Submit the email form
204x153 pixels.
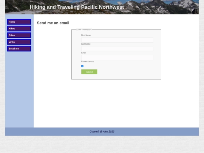(x=89, y=72)
